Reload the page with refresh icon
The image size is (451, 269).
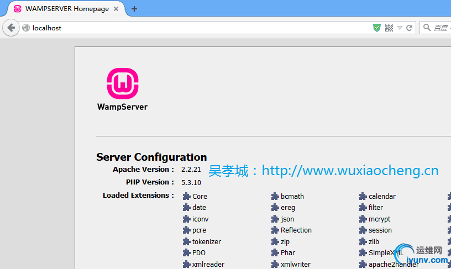coord(410,28)
